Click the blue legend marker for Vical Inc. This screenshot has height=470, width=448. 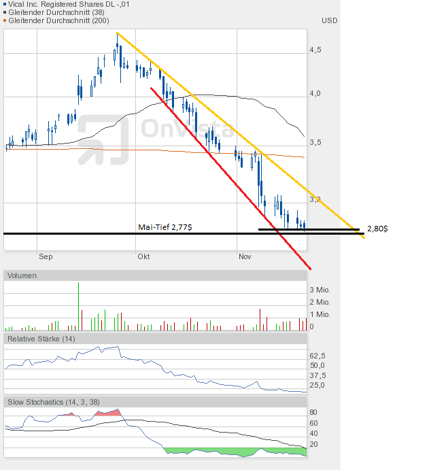(x=5, y=4)
